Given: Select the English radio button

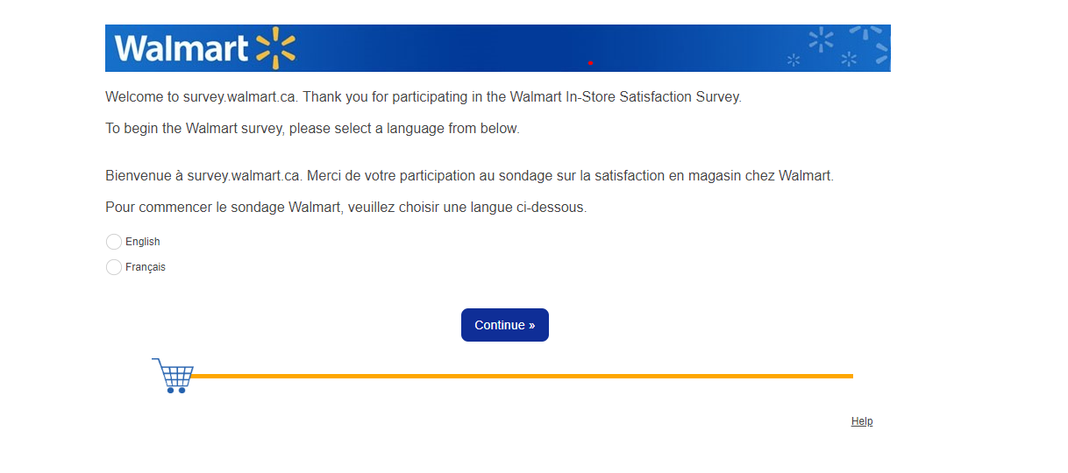Looking at the screenshot, I should pyautogui.click(x=114, y=242).
